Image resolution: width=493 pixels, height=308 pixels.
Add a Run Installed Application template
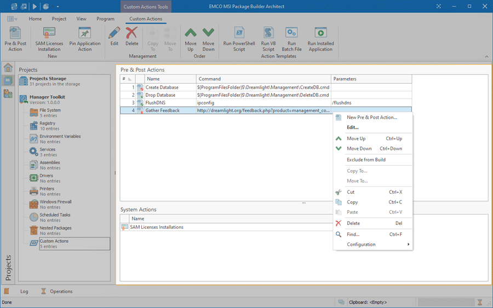point(320,39)
